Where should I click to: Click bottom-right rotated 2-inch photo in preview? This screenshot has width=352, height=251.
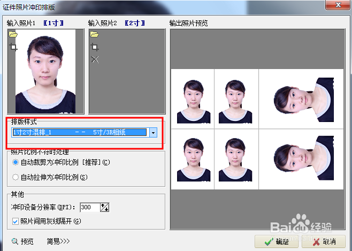pos(304,158)
